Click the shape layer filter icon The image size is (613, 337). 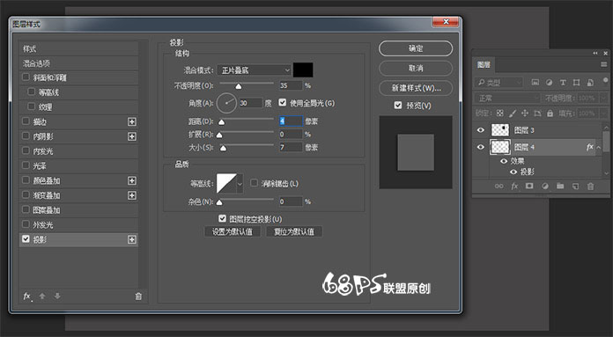(x=576, y=83)
